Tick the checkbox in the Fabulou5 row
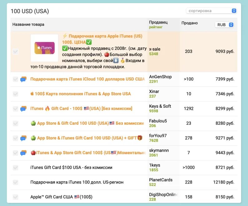248x206 pixels. 16,123
